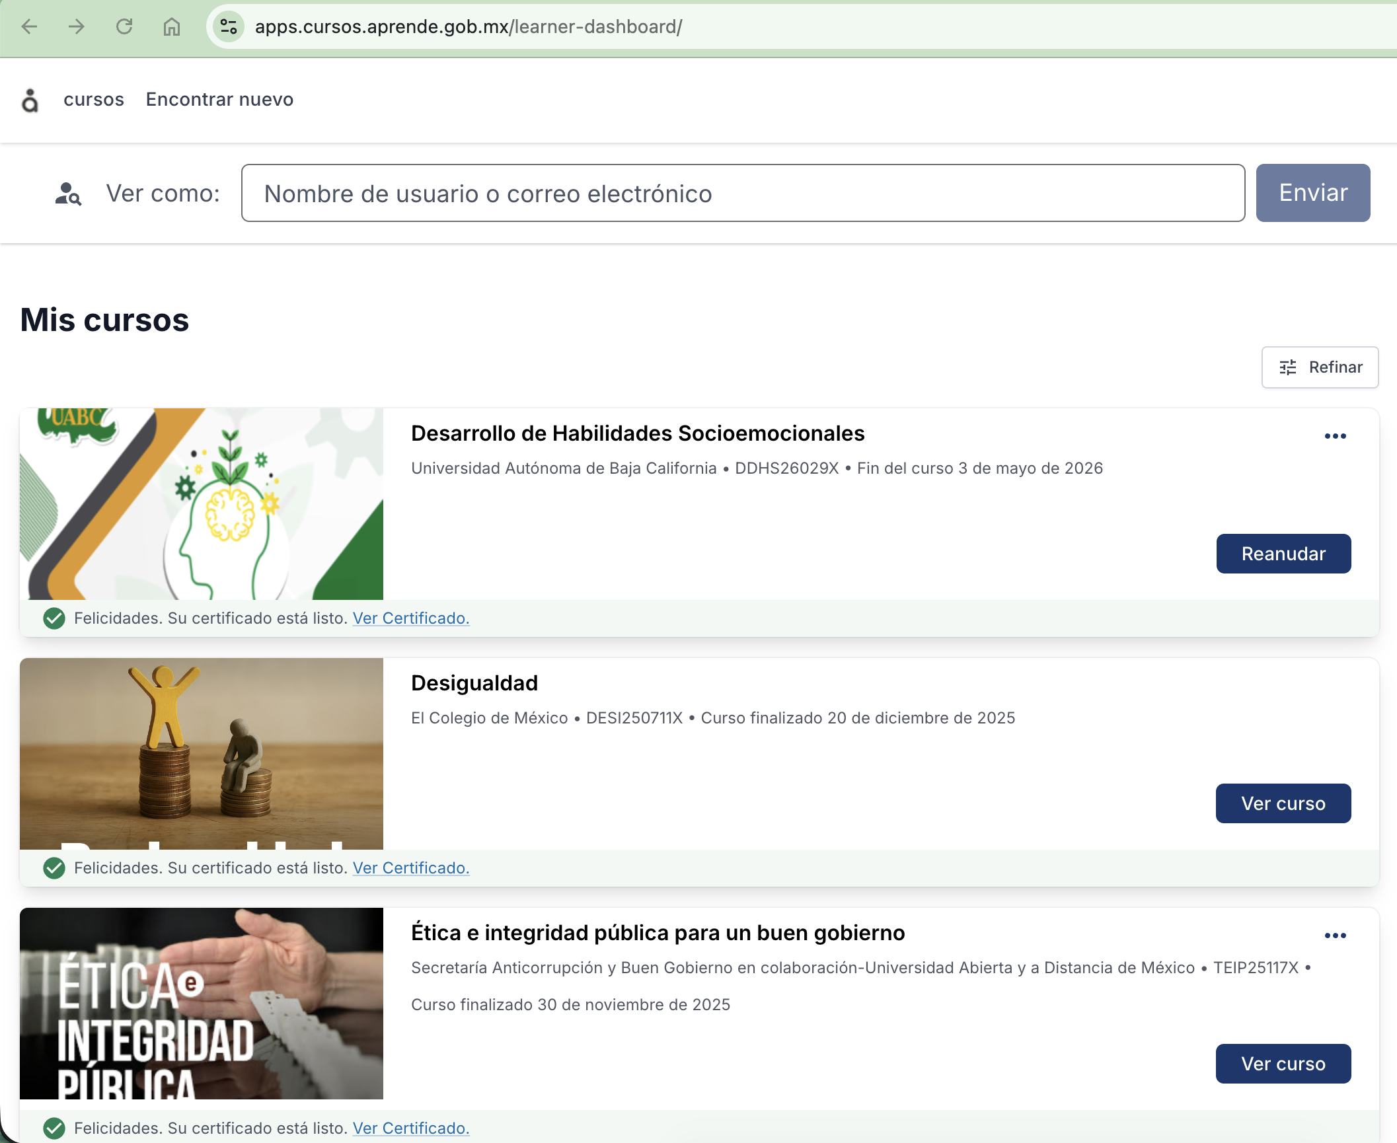Open options menu for Desarrollo de Habilidades Socioemocionales
This screenshot has height=1143, width=1397.
(1335, 436)
